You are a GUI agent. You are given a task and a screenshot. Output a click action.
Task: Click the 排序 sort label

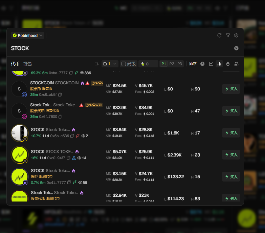coord(193,64)
